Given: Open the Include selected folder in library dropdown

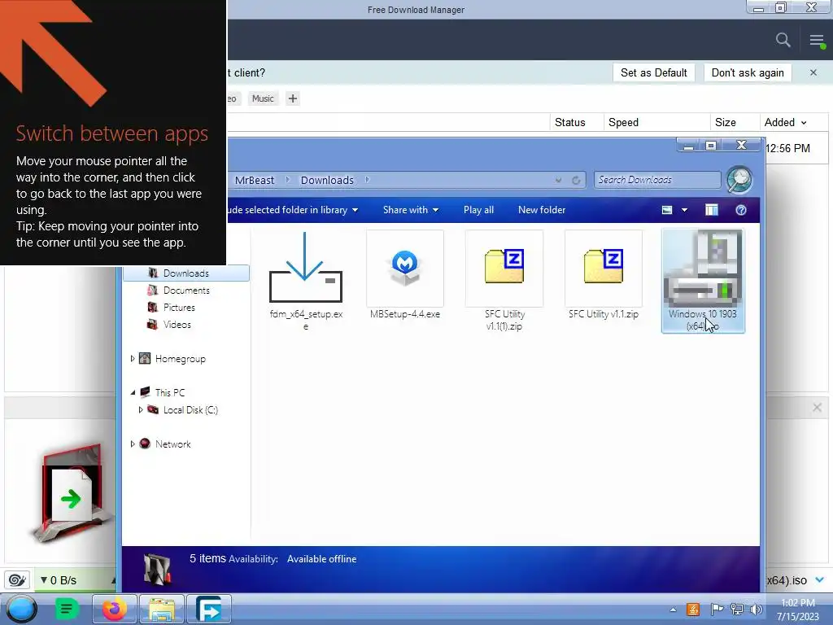Looking at the screenshot, I should tap(293, 210).
